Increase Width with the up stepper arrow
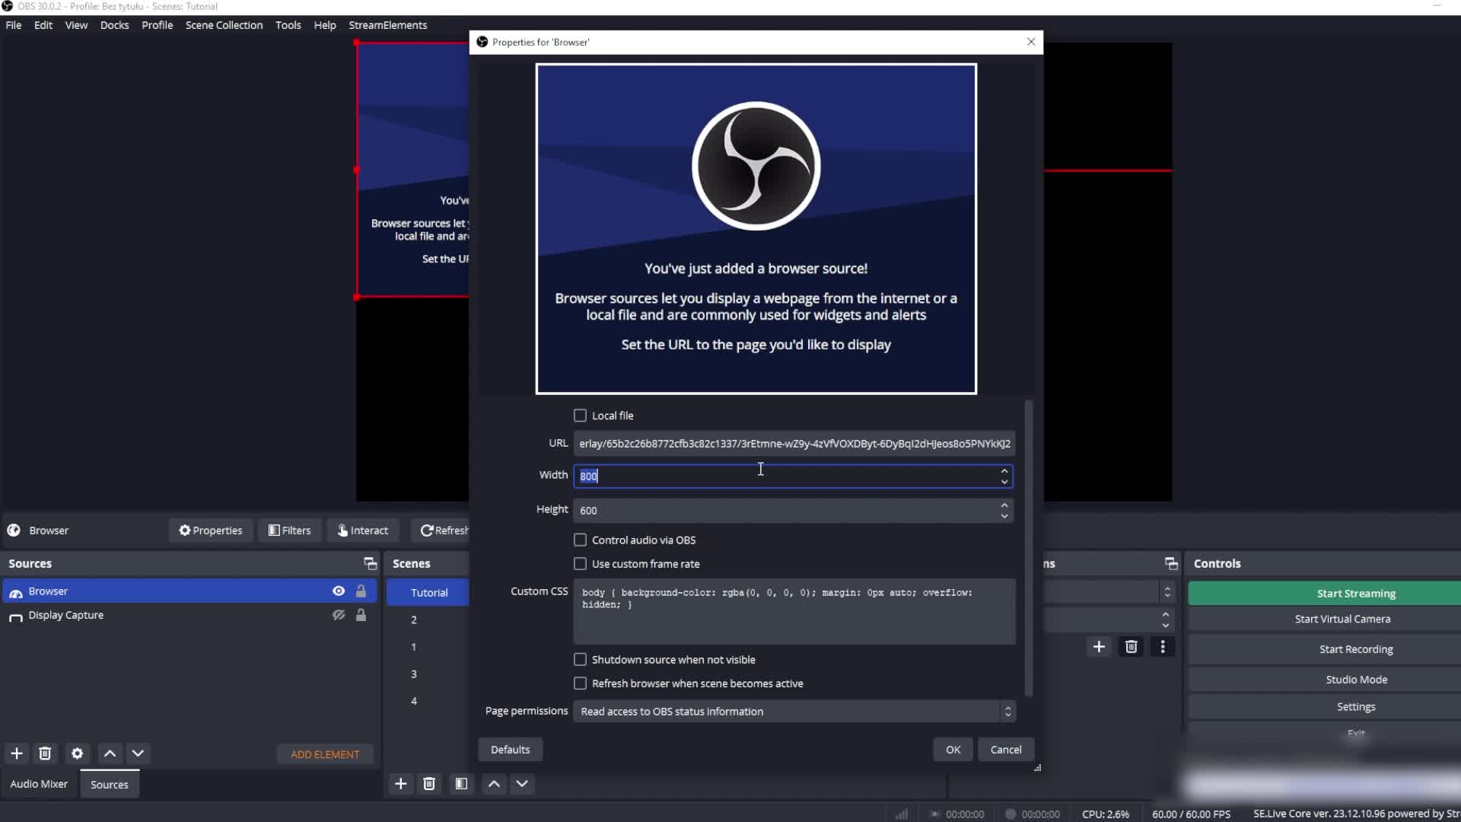The width and height of the screenshot is (1461, 822). coord(1004,471)
